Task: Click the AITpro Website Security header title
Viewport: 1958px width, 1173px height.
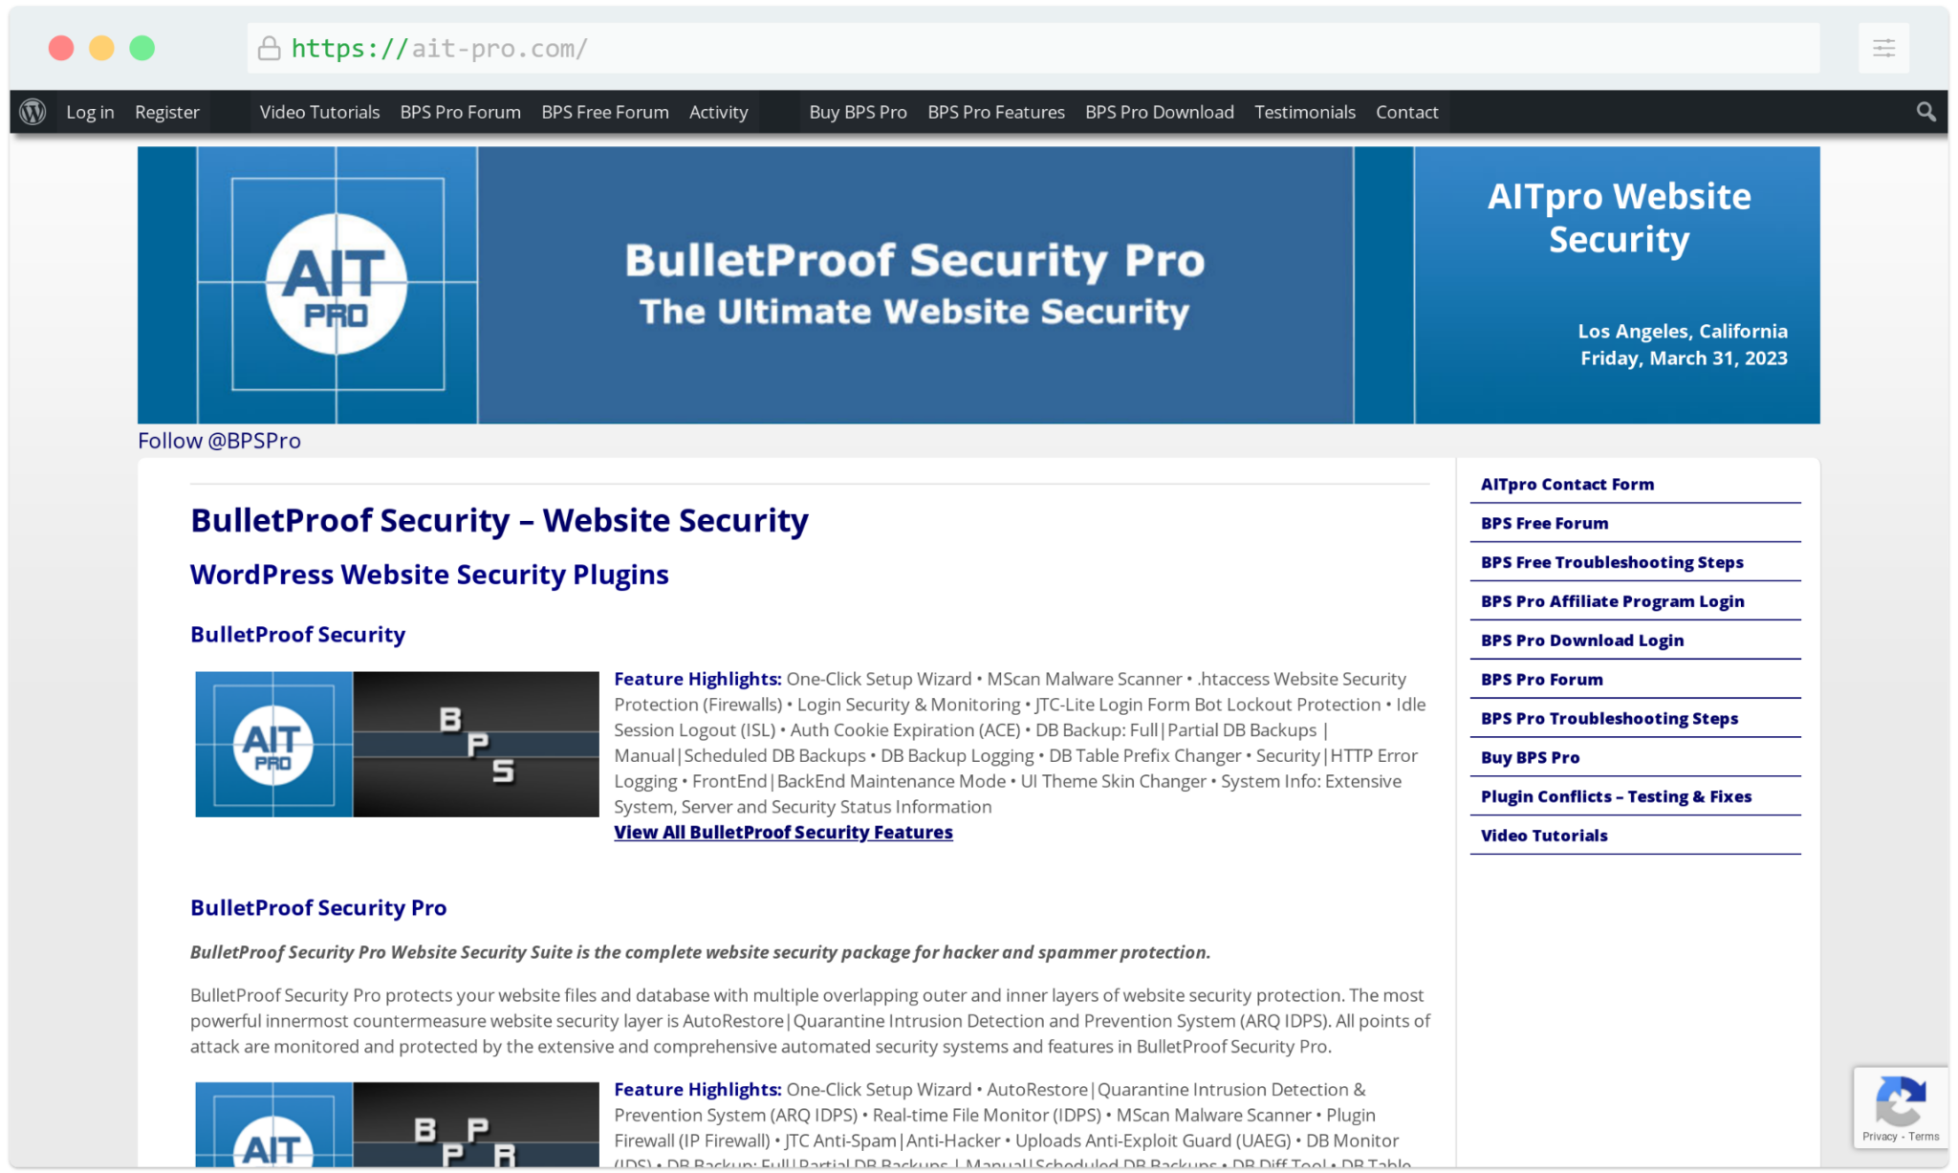Action: [x=1619, y=218]
